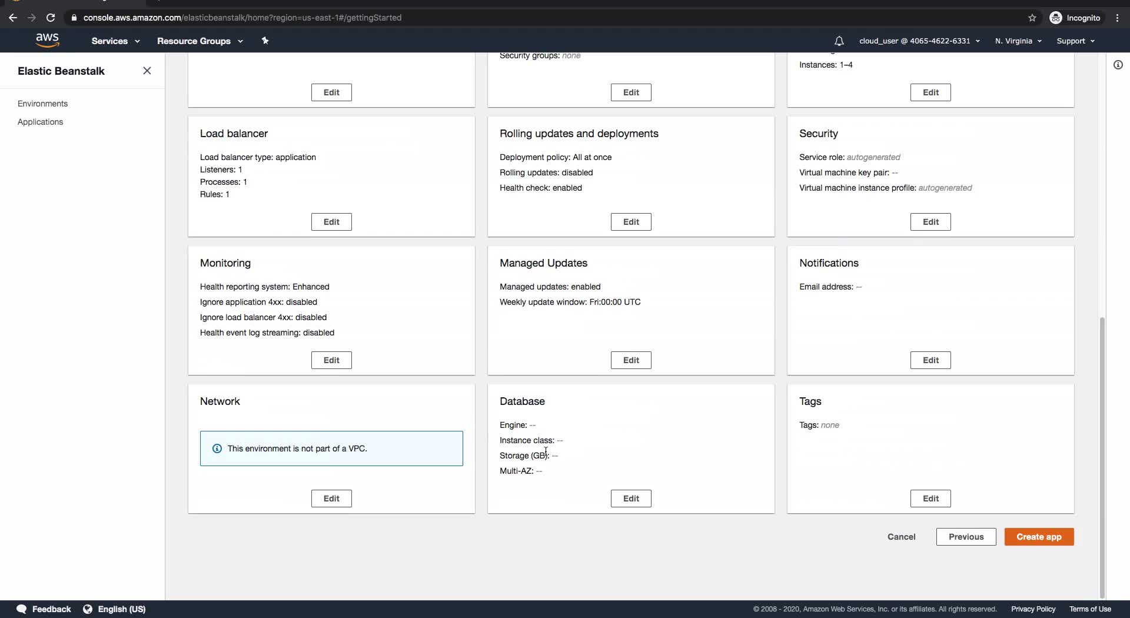The image size is (1130, 618).
Task: Open Environments in the sidebar
Action: (42, 104)
